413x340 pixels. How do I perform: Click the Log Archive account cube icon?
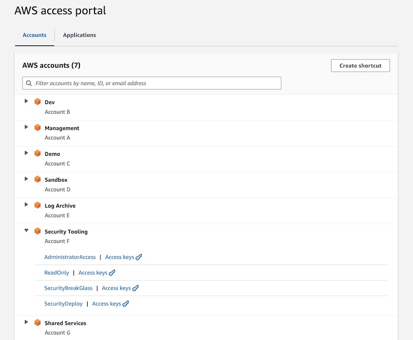(38, 205)
